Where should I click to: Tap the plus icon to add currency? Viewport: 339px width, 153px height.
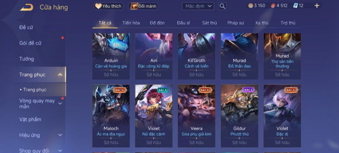tap(317, 6)
